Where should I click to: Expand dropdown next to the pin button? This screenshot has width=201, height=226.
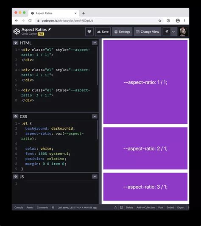173,31
